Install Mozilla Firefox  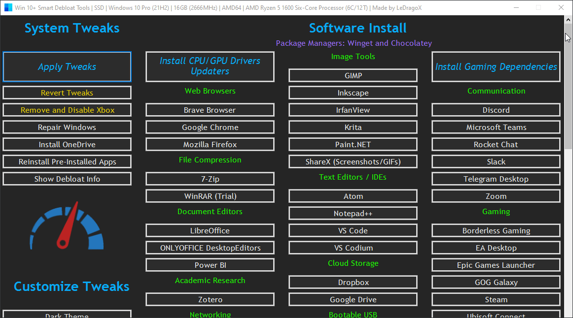210,144
